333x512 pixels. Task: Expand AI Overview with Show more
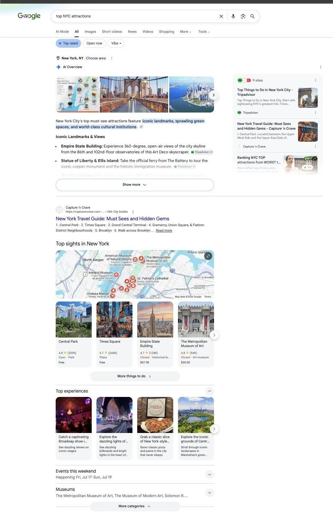click(135, 185)
